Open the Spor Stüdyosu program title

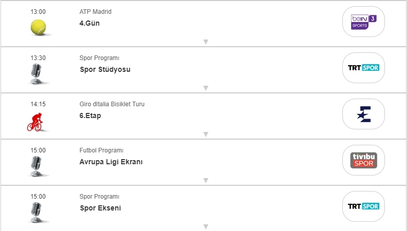pyautogui.click(x=105, y=69)
